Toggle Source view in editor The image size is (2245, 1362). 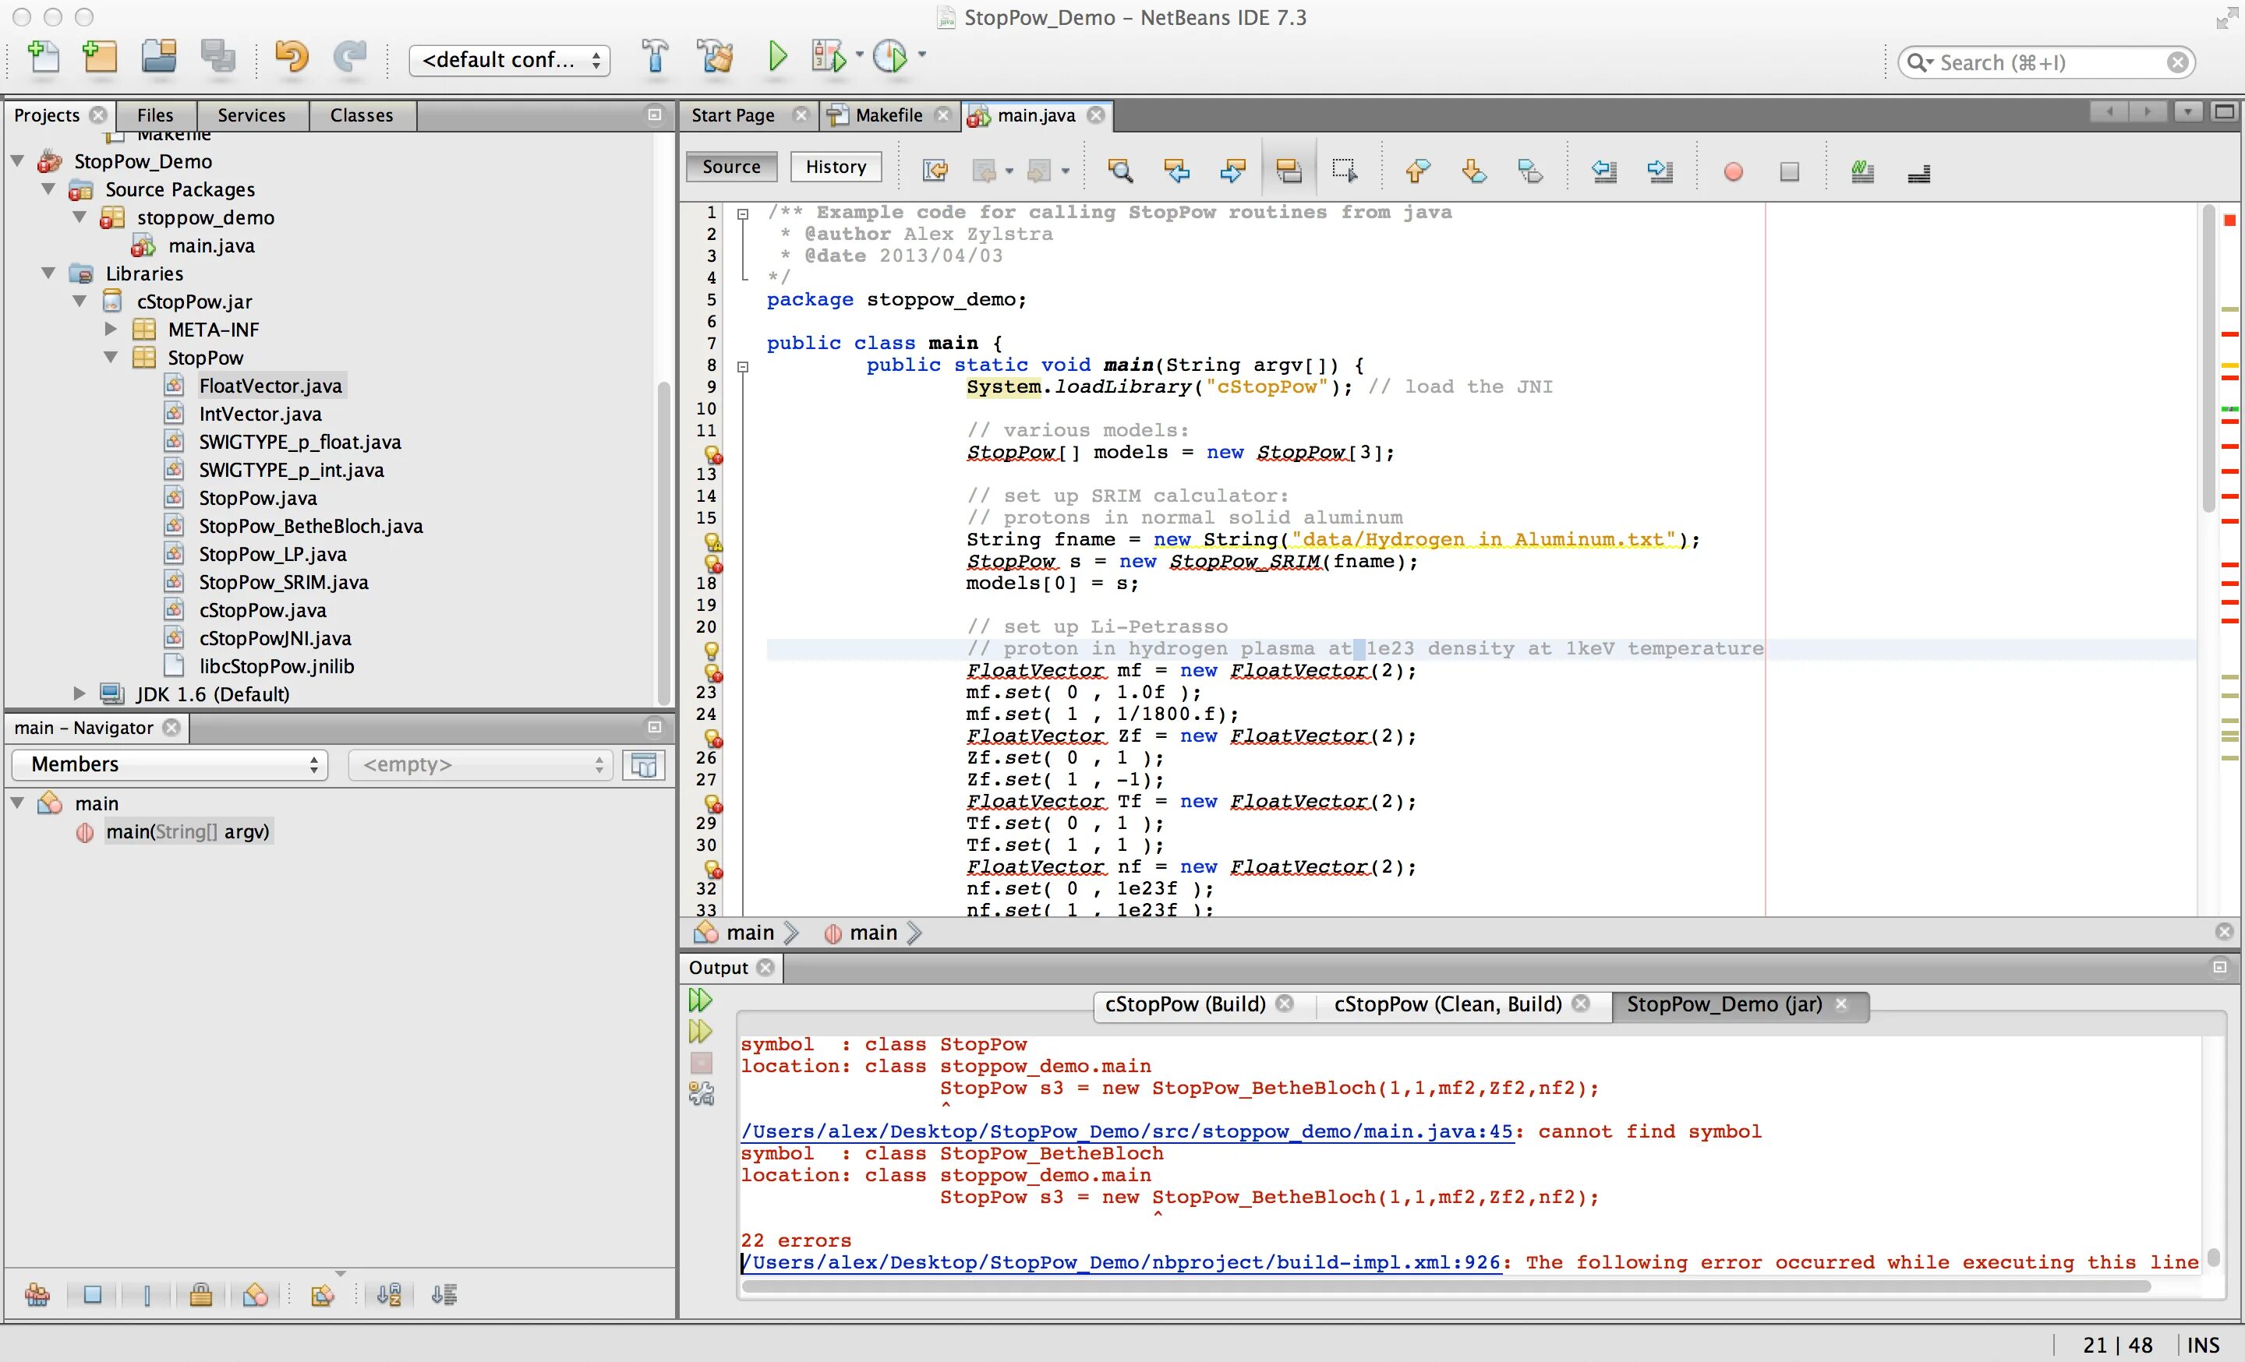(730, 167)
